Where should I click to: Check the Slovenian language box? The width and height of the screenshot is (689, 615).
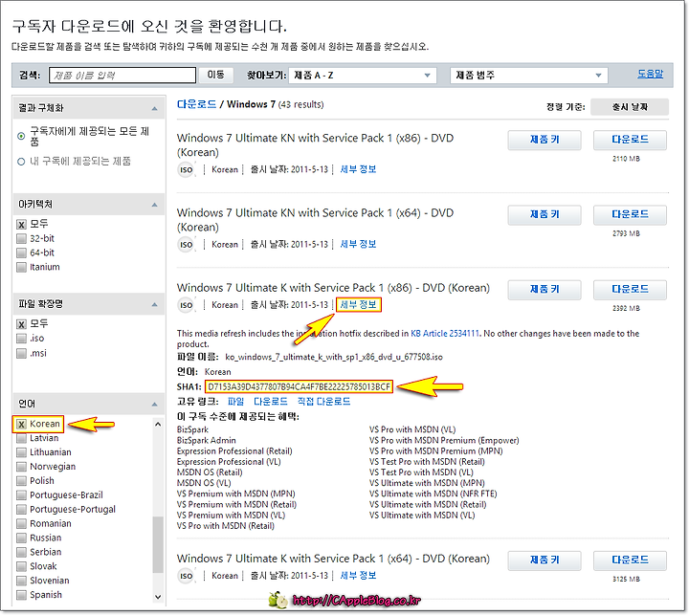point(21,581)
